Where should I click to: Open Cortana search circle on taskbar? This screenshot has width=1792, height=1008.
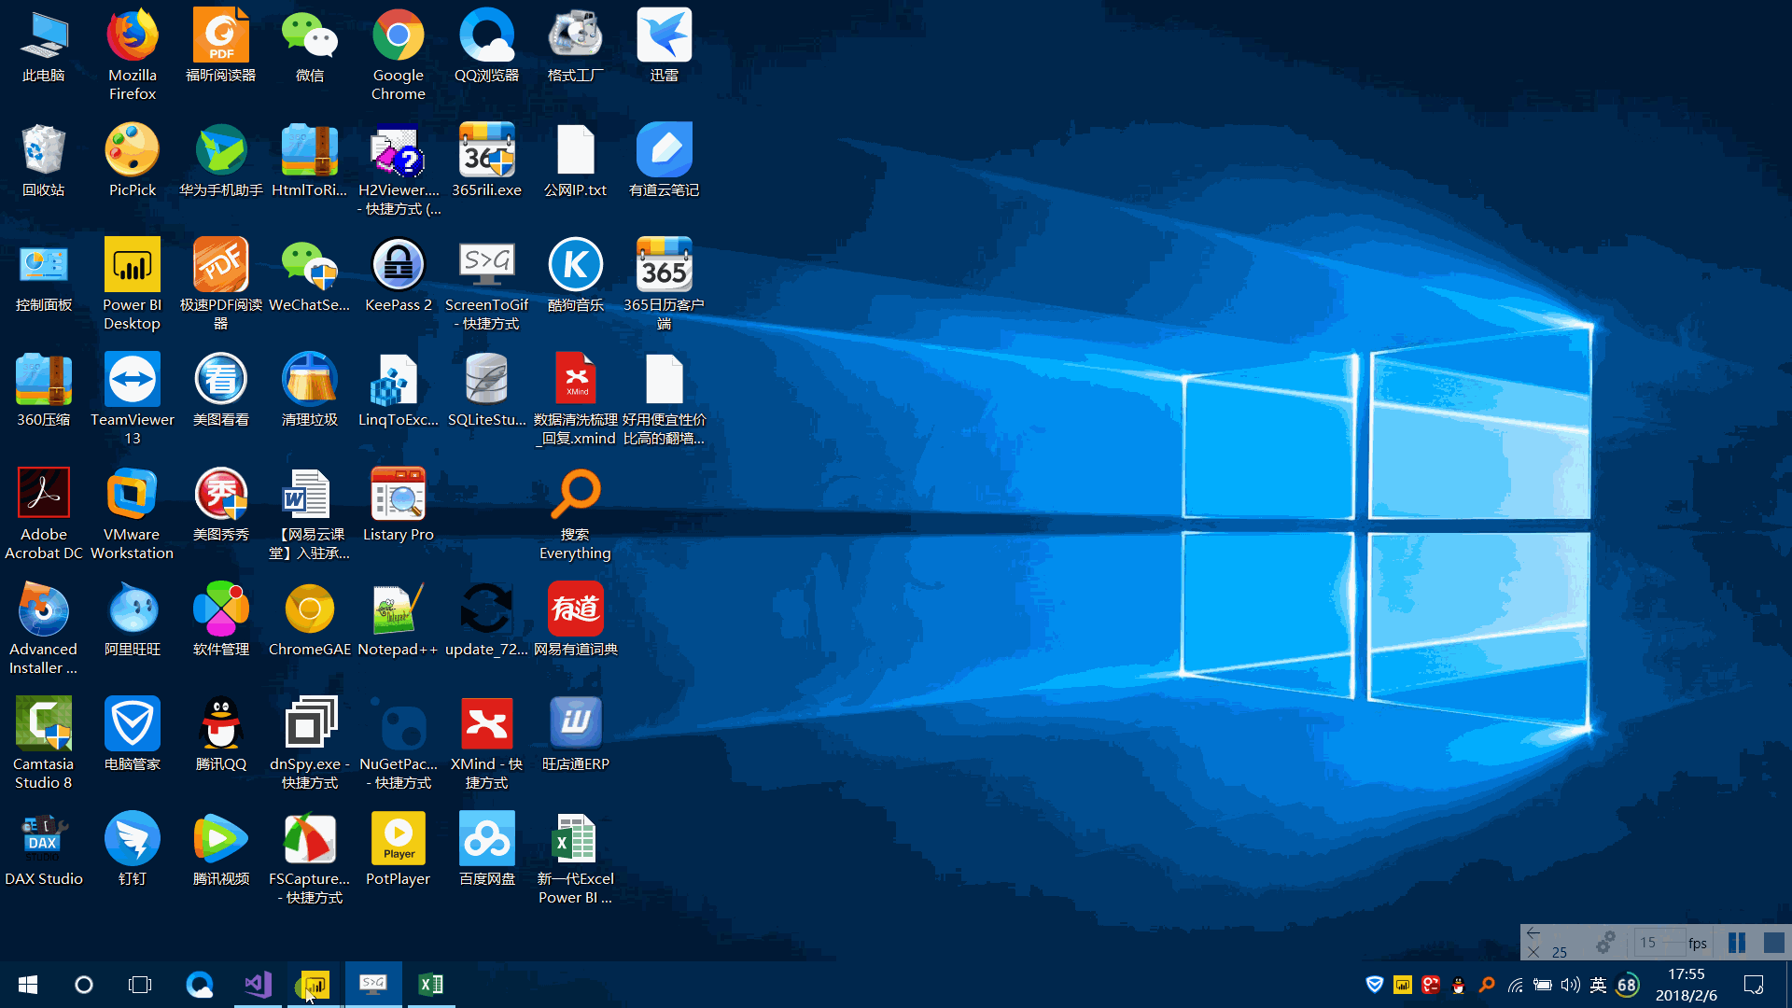pyautogui.click(x=84, y=985)
